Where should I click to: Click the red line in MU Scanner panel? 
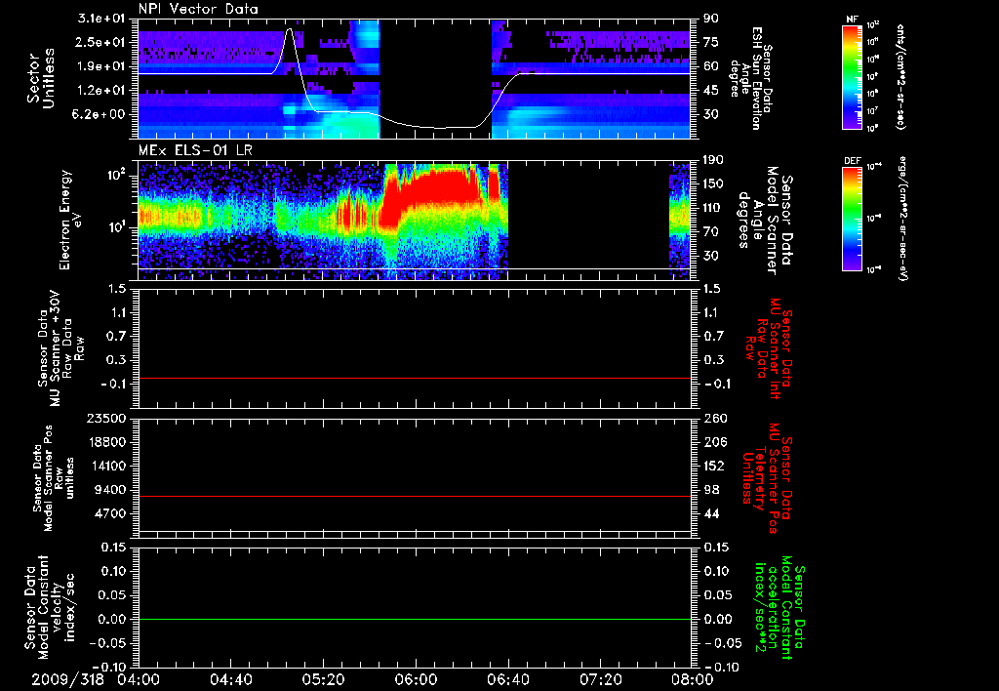pyautogui.click(x=415, y=378)
